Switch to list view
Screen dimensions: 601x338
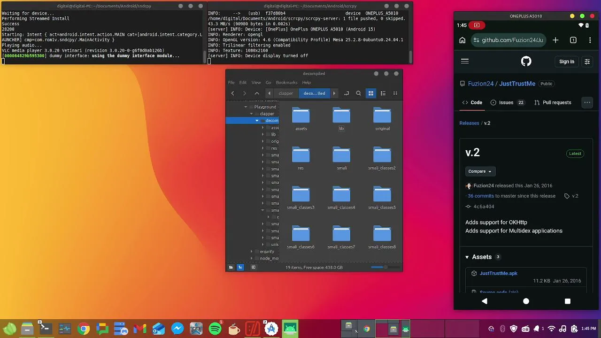click(383, 93)
